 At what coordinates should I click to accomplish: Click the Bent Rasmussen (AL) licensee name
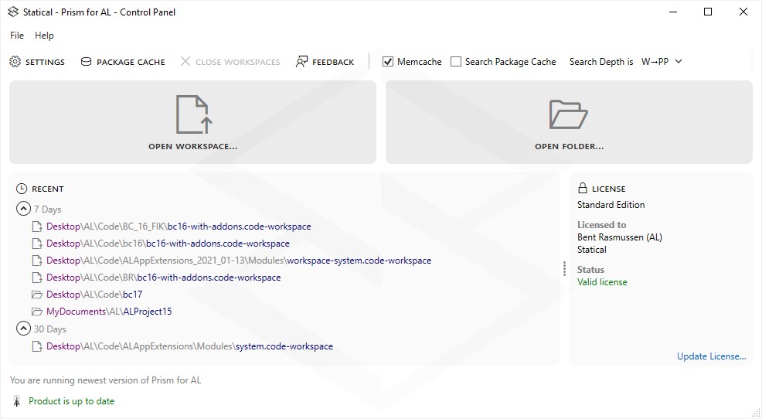pyautogui.click(x=620, y=237)
